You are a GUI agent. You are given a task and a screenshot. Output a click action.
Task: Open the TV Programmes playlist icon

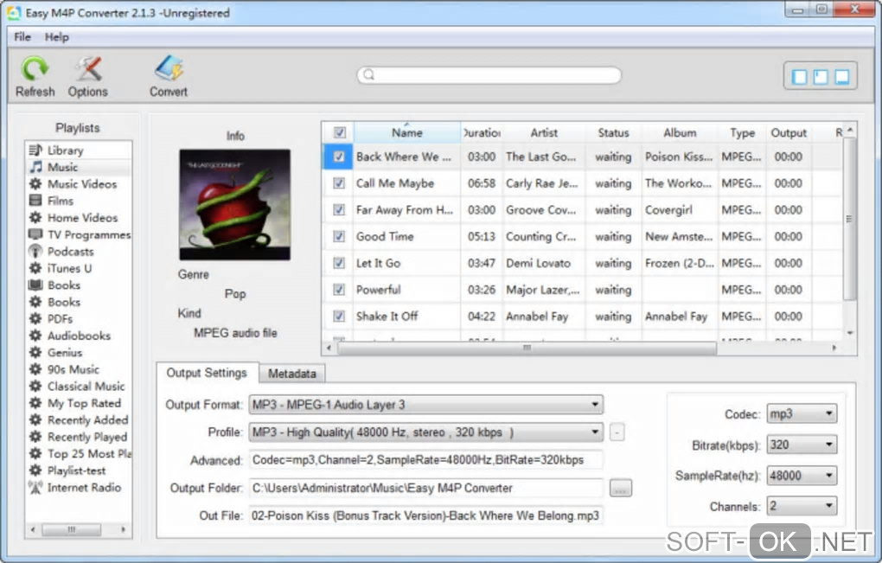pos(35,234)
